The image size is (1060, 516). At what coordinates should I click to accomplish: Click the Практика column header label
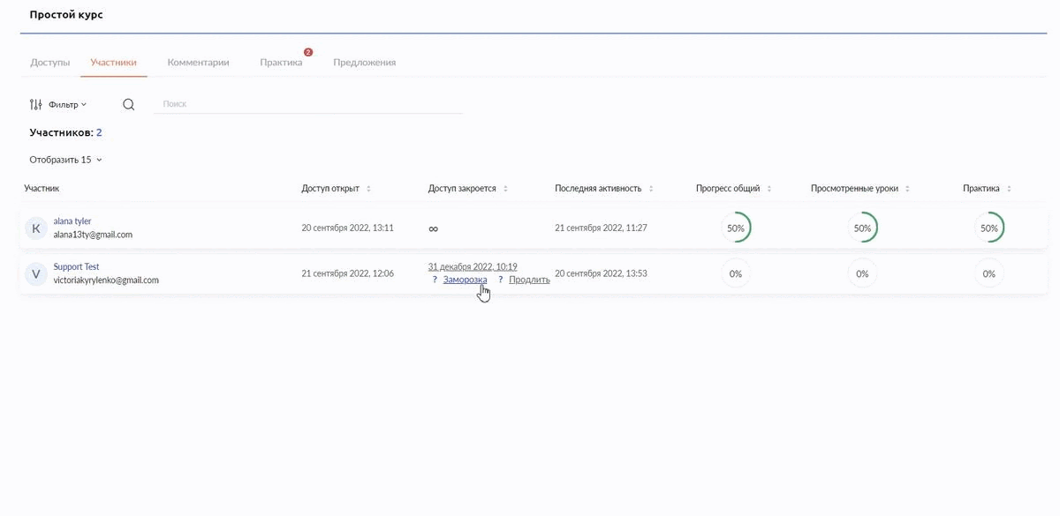pos(981,189)
